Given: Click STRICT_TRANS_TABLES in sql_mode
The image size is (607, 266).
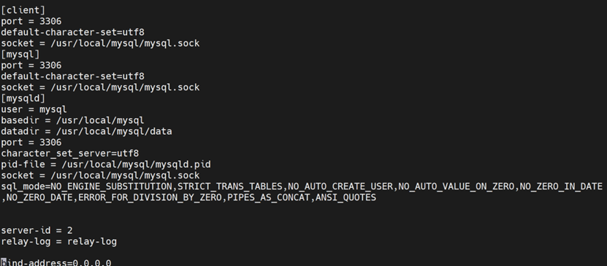Looking at the screenshot, I should pos(230,187).
